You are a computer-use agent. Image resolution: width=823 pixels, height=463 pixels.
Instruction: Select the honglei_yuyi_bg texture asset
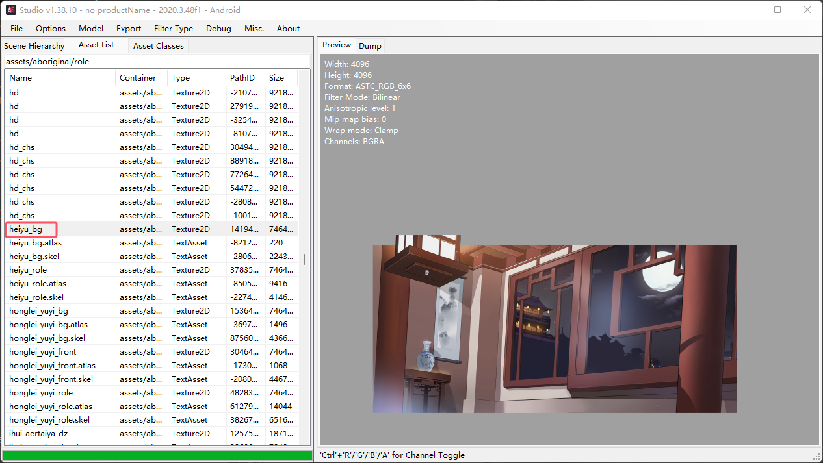pyautogui.click(x=151, y=311)
